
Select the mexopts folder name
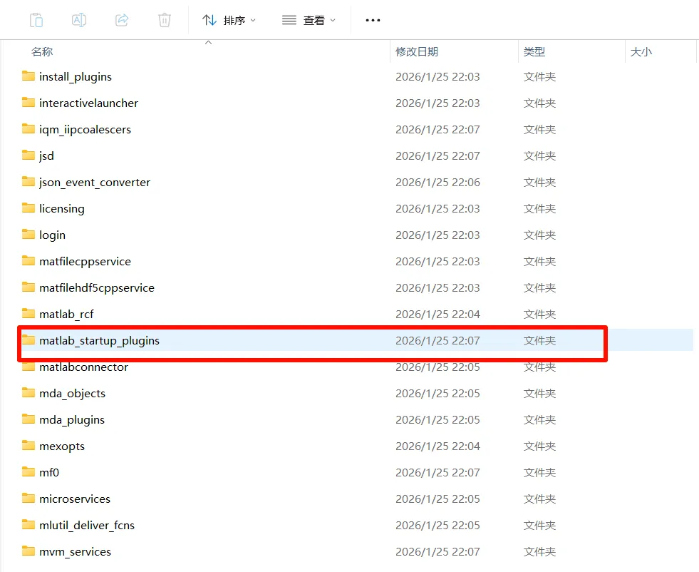click(x=62, y=446)
